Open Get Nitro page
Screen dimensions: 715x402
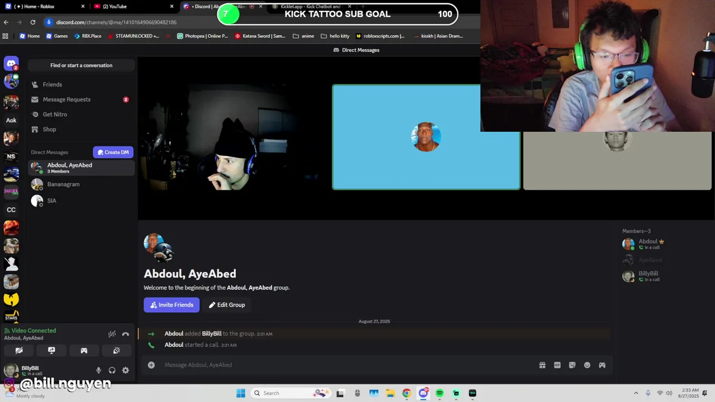(81, 114)
